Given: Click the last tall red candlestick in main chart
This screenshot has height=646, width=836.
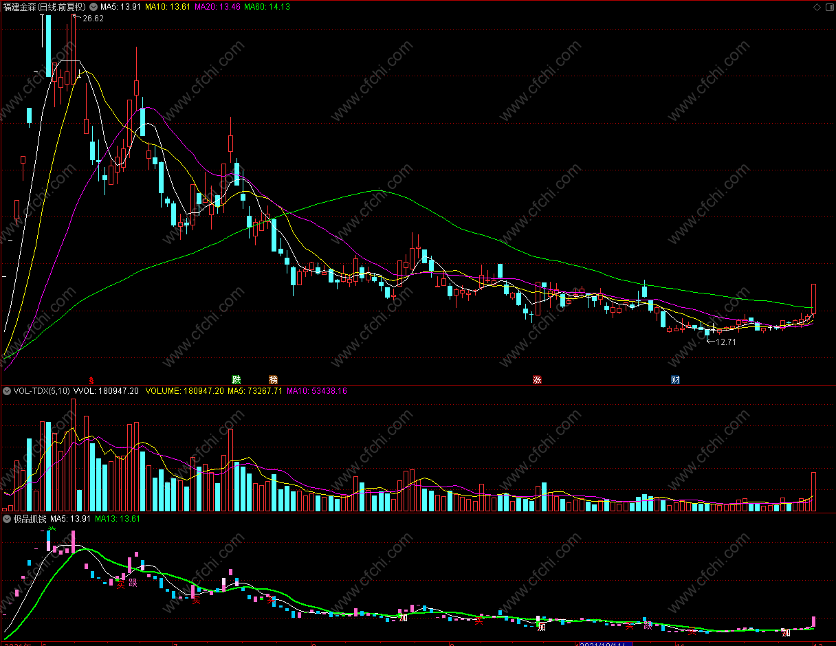Looking at the screenshot, I should tap(814, 300).
